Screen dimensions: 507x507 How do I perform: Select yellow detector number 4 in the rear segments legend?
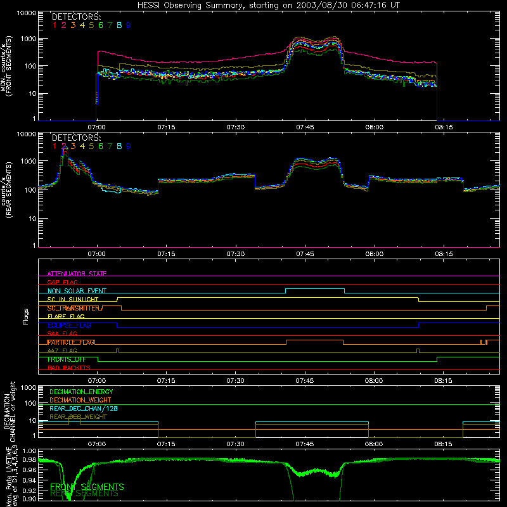coord(82,146)
